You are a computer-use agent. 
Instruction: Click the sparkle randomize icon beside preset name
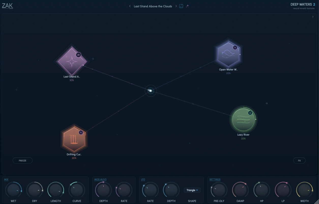click(x=187, y=6)
